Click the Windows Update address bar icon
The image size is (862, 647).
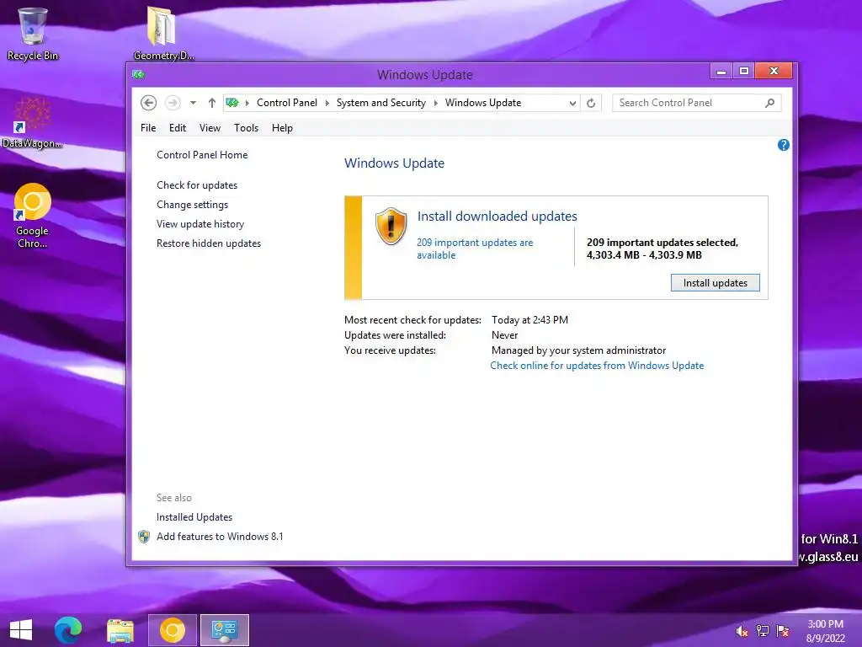(232, 103)
